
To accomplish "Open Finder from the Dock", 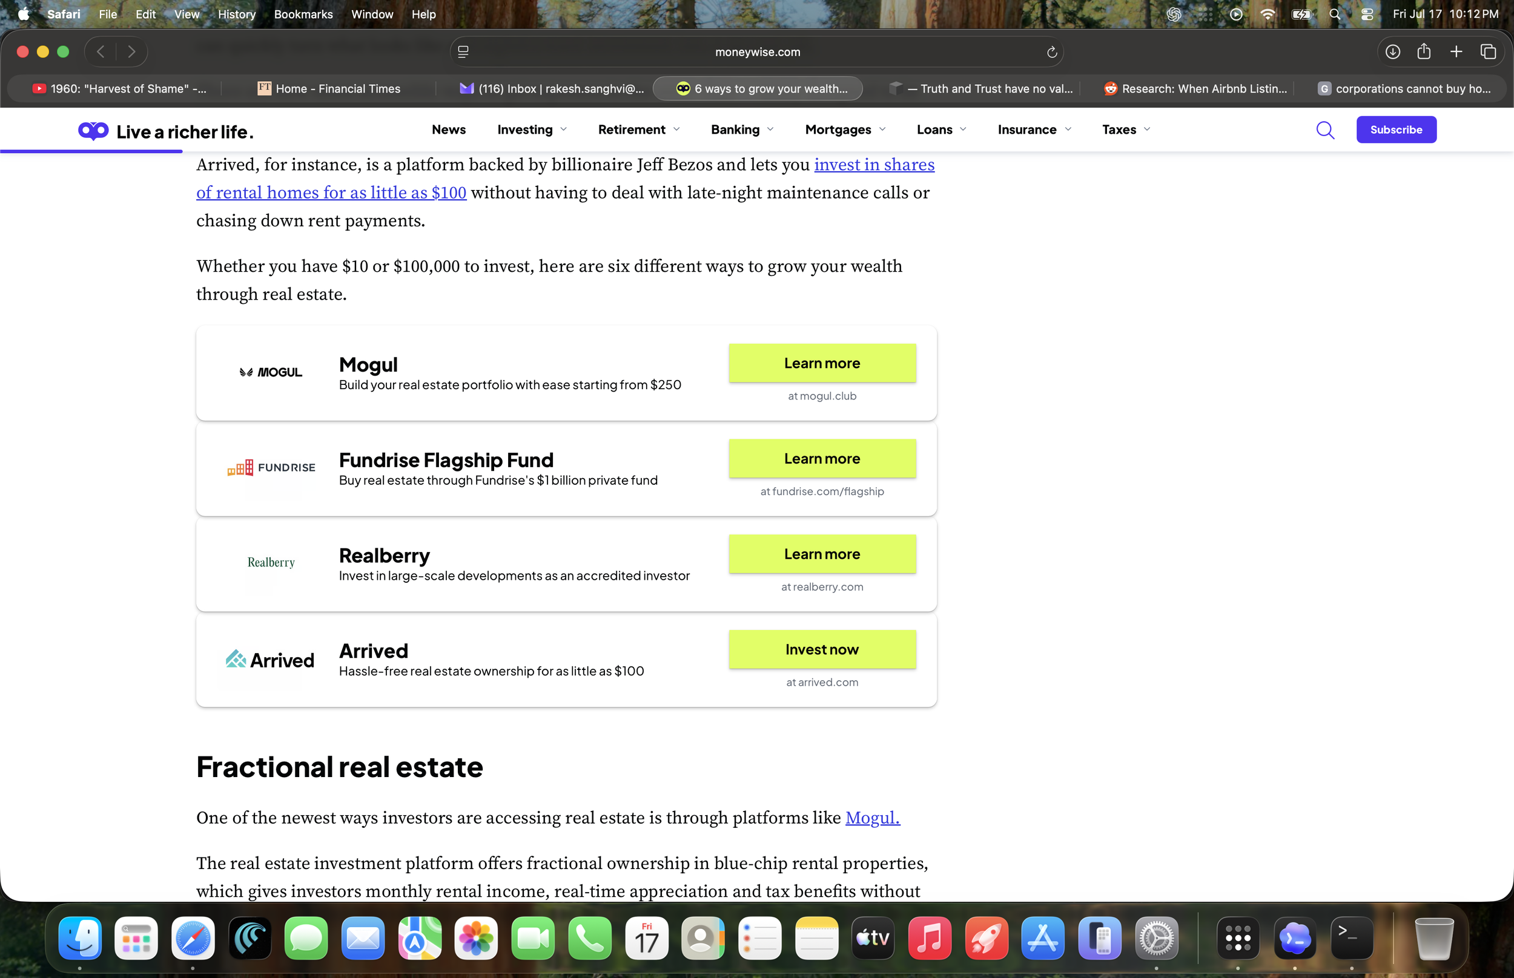I will pyautogui.click(x=80, y=937).
